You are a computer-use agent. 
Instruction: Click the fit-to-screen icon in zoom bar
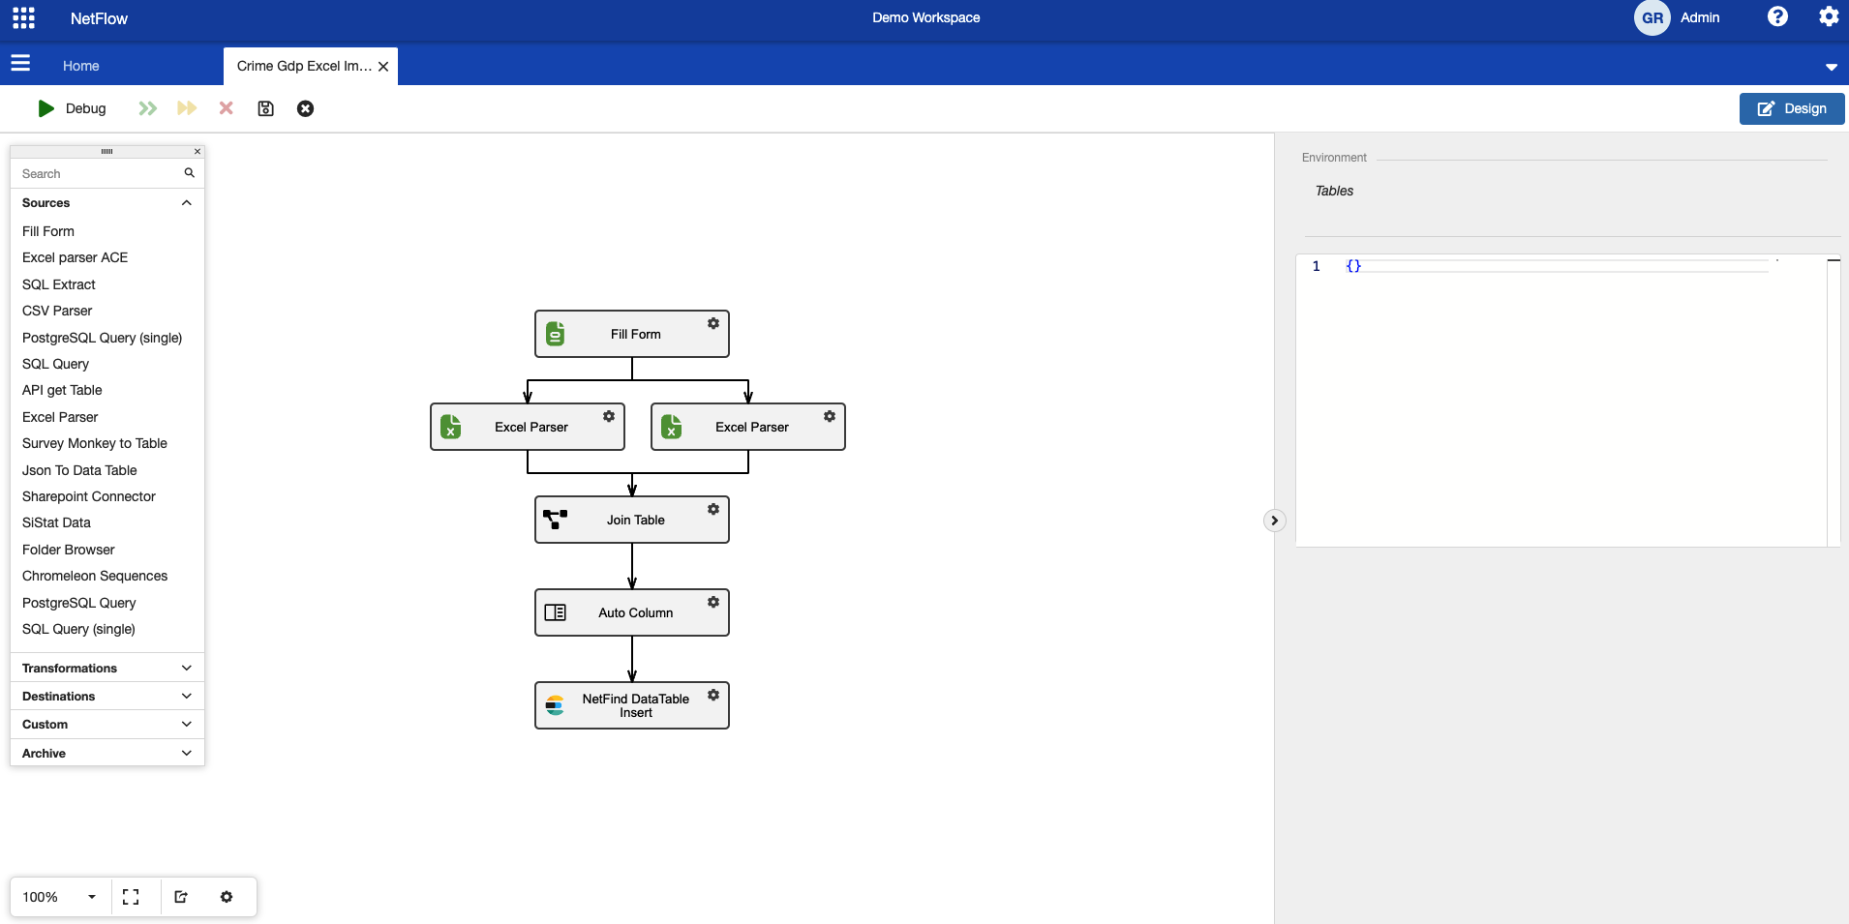pyautogui.click(x=131, y=897)
